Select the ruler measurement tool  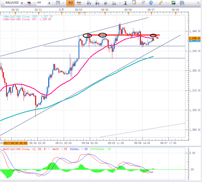click(x=161, y=3)
